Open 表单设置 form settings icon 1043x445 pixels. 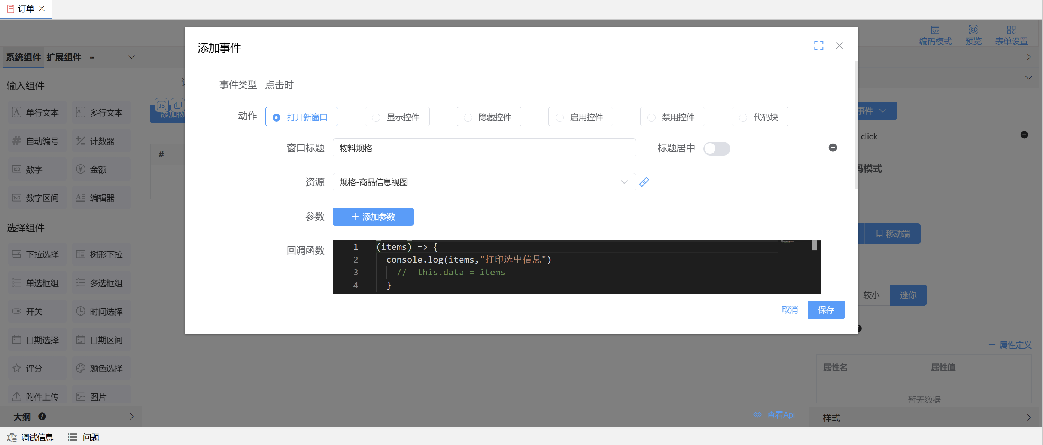click(1011, 30)
